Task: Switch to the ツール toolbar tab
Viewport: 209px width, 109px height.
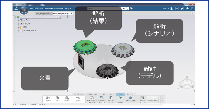Action: coord(120,94)
